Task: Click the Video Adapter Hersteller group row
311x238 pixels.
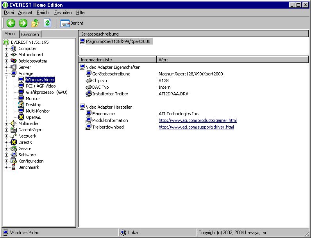Action: point(109,107)
